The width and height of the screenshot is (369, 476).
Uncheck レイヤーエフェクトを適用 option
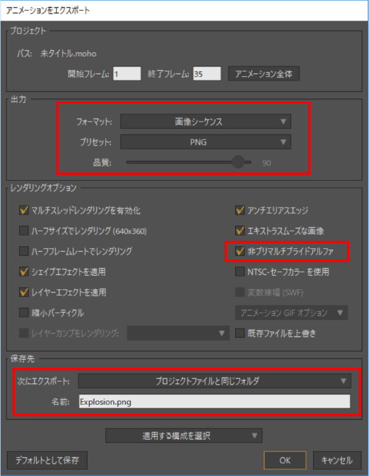pos(25,292)
